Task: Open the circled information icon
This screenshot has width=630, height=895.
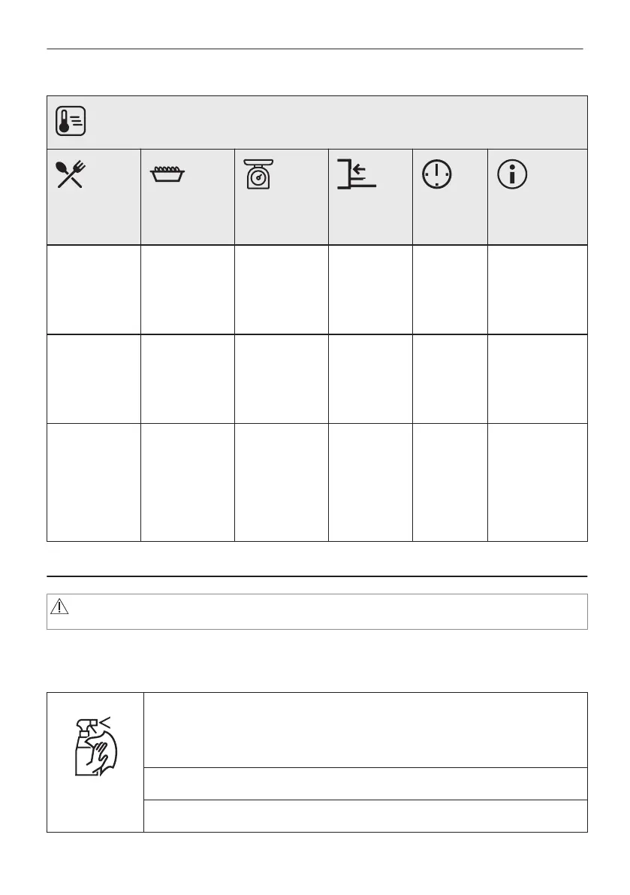Action: [x=512, y=174]
